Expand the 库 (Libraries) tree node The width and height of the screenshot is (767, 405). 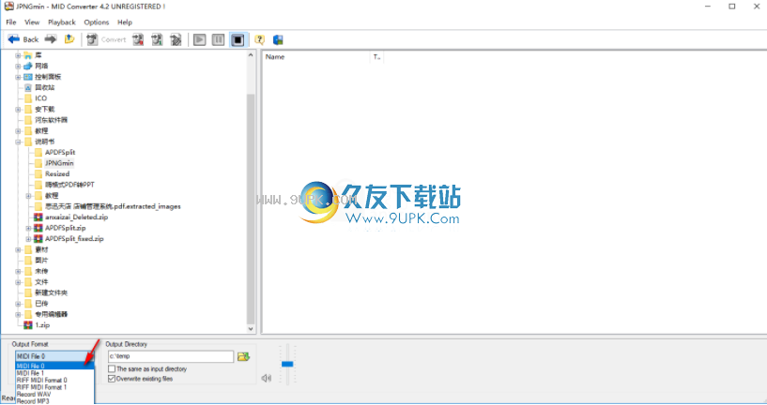click(x=18, y=55)
